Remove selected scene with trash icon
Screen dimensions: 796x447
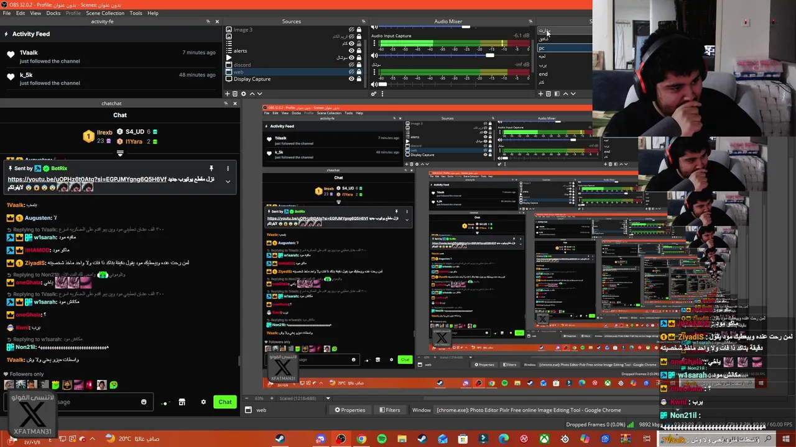[x=548, y=94]
